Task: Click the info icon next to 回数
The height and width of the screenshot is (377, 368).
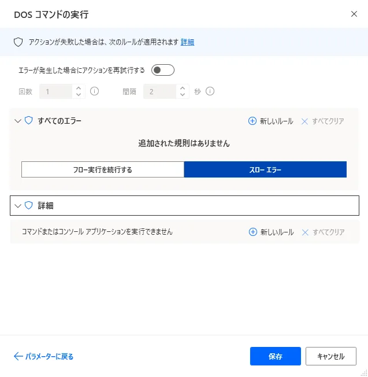Action: coord(95,91)
